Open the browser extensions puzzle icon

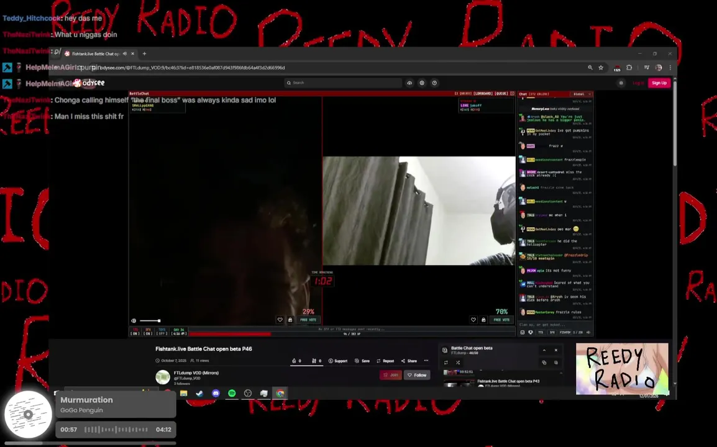[629, 68]
